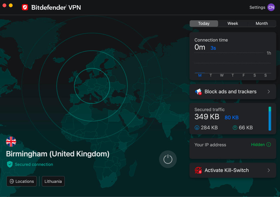This screenshot has width=280, height=197.
Task: Click the 66 KB upload value
Action: (x=246, y=127)
